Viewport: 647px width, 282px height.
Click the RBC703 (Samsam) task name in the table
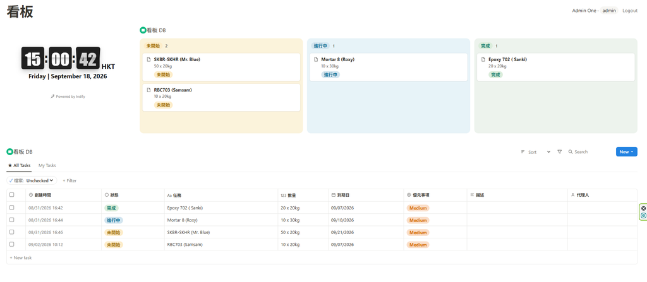185,245
